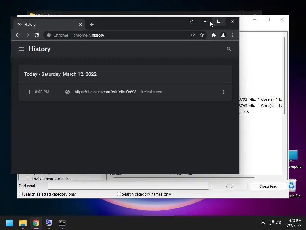Enable Search category names only
Image resolution: width=306 pixels, height=230 pixels.
tap(119, 194)
